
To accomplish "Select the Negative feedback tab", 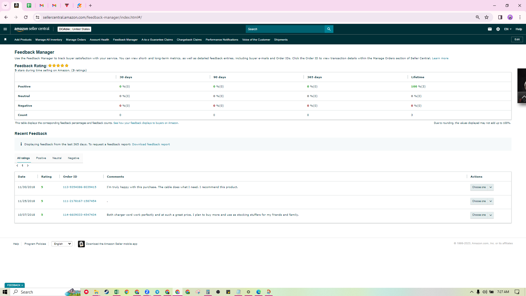I will pyautogui.click(x=73, y=158).
